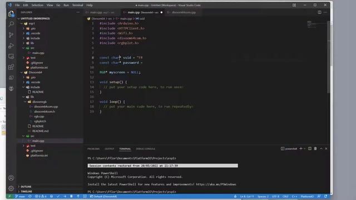Click the Split Terminal icon
356x200 pixels.
point(310,148)
